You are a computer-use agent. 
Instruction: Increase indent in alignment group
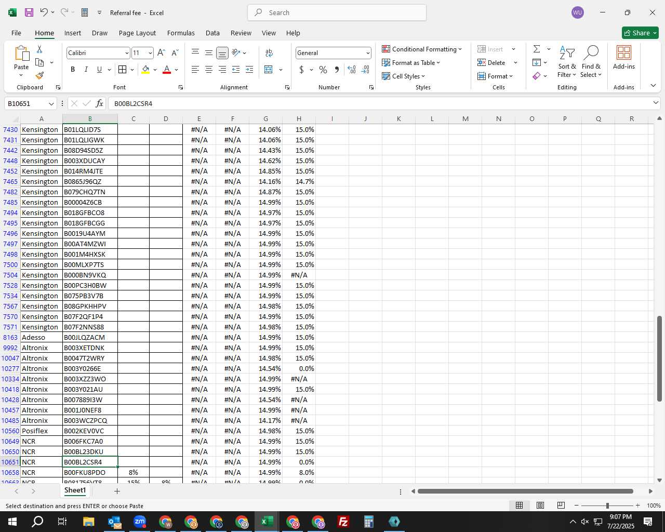coord(249,70)
